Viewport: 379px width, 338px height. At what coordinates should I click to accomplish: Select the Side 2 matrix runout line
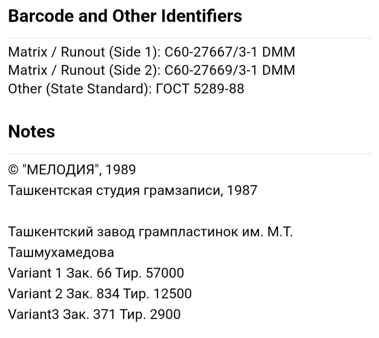point(151,70)
